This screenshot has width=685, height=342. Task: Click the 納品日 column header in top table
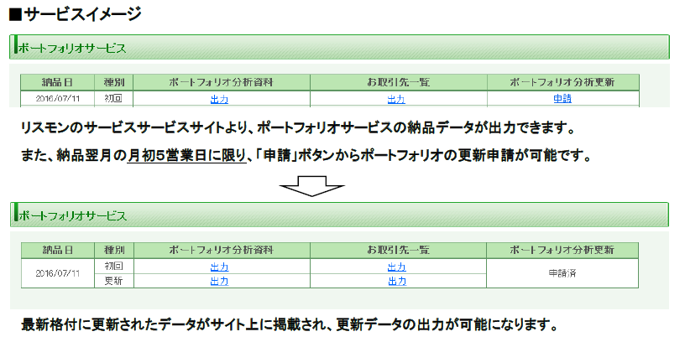pos(57,82)
